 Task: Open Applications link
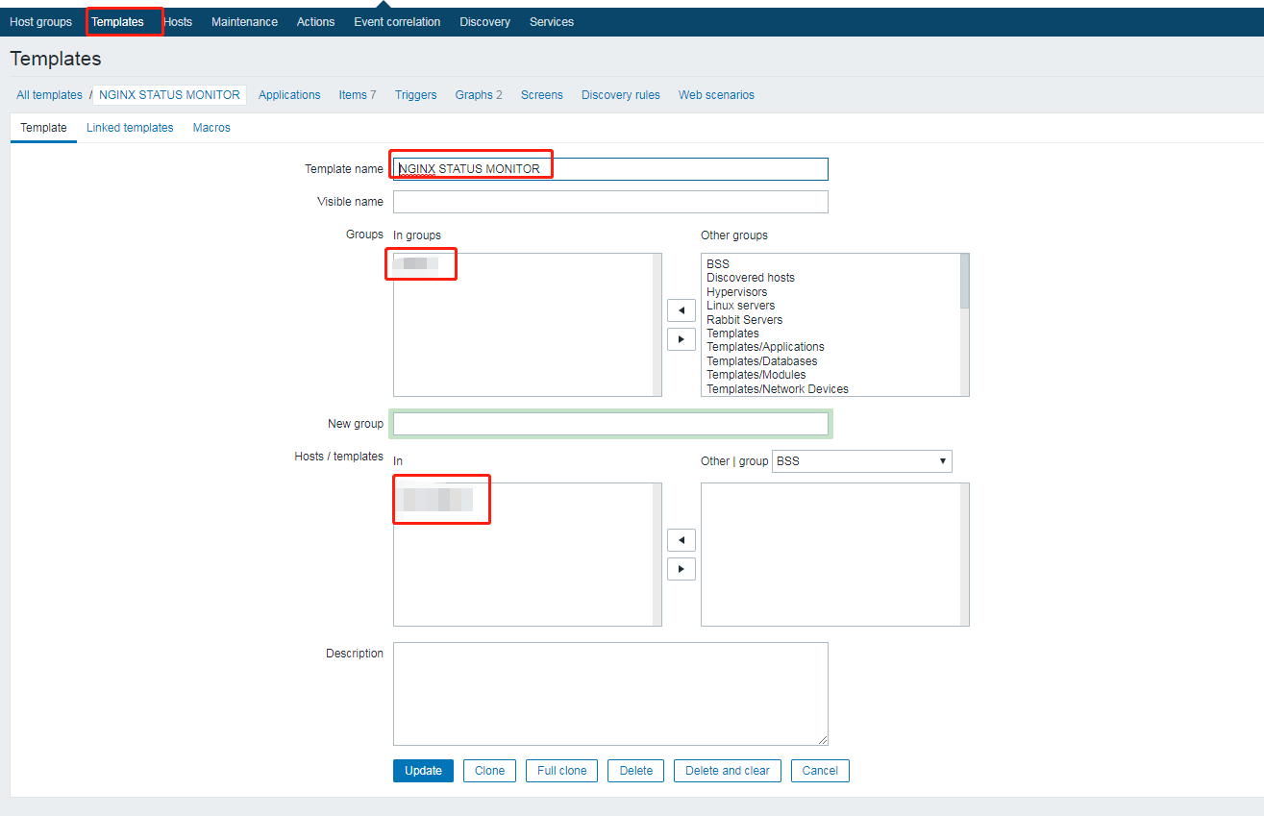[289, 95]
